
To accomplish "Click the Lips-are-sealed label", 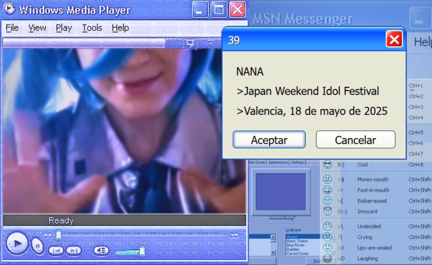I will click(x=375, y=248).
